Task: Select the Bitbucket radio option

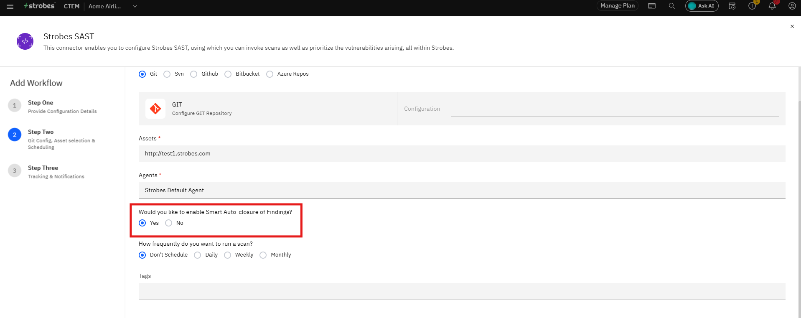Action: click(228, 74)
